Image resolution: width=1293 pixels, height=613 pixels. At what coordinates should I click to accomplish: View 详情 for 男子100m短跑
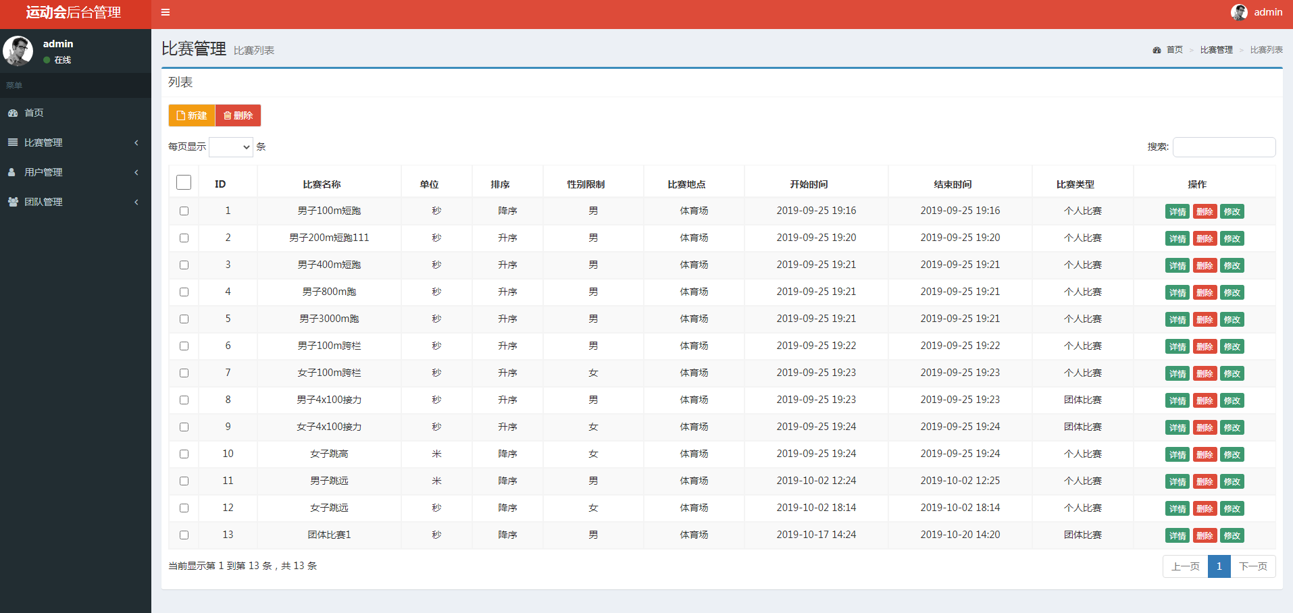coord(1177,211)
